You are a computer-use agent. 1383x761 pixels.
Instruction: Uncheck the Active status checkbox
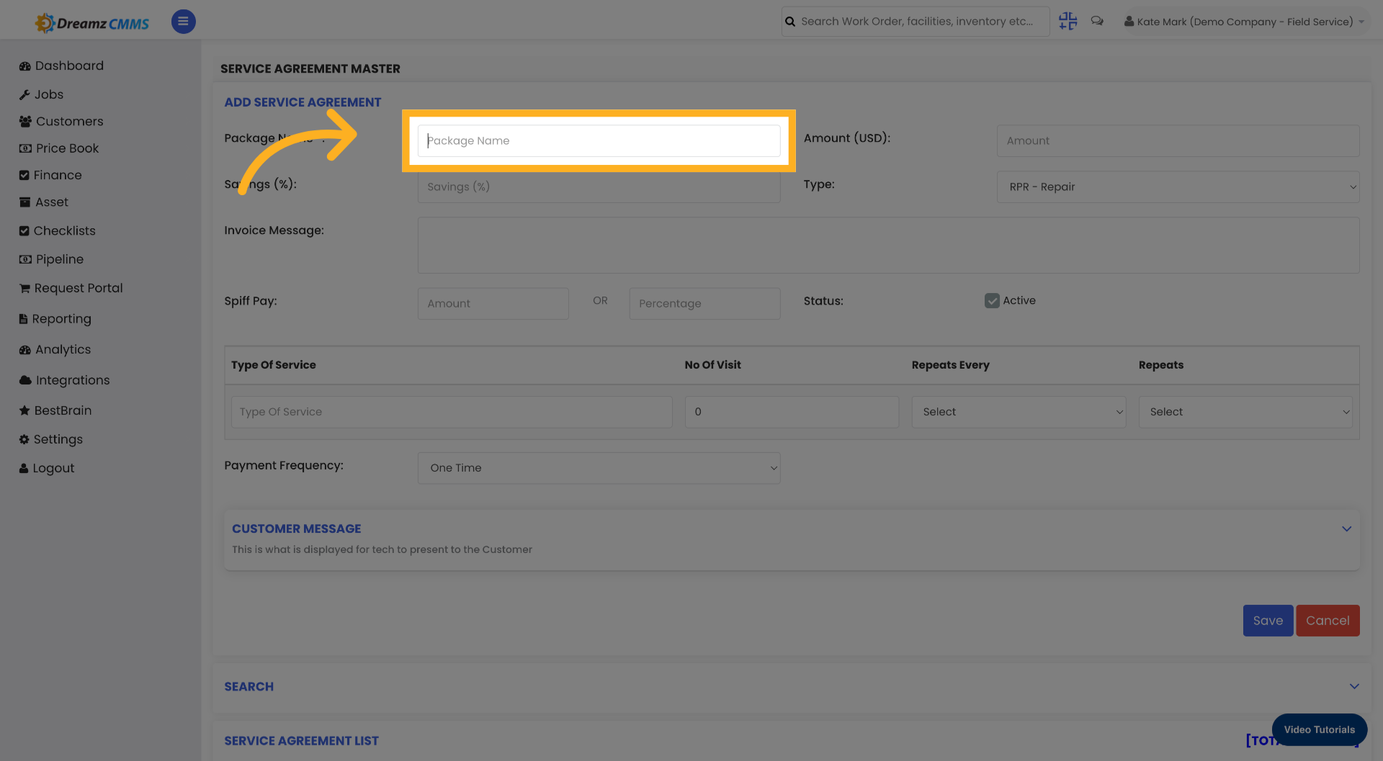(993, 300)
